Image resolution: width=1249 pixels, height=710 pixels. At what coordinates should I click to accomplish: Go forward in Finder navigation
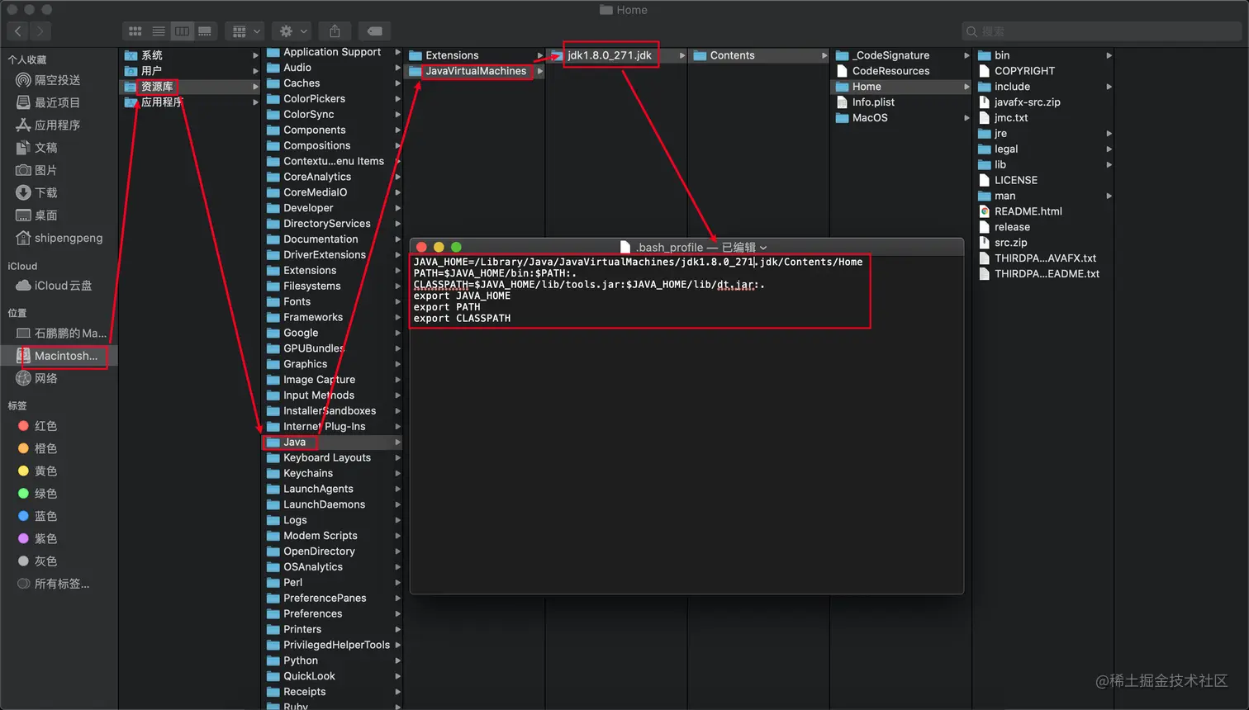click(x=39, y=31)
